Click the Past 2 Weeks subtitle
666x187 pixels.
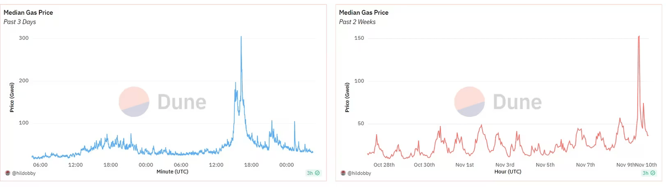[357, 22]
